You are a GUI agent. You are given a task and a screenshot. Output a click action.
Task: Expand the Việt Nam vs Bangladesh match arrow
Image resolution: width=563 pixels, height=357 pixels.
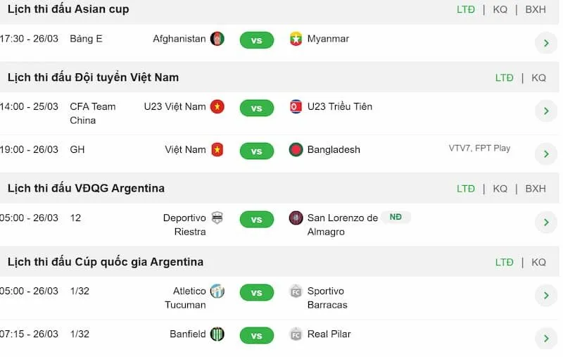click(x=546, y=154)
